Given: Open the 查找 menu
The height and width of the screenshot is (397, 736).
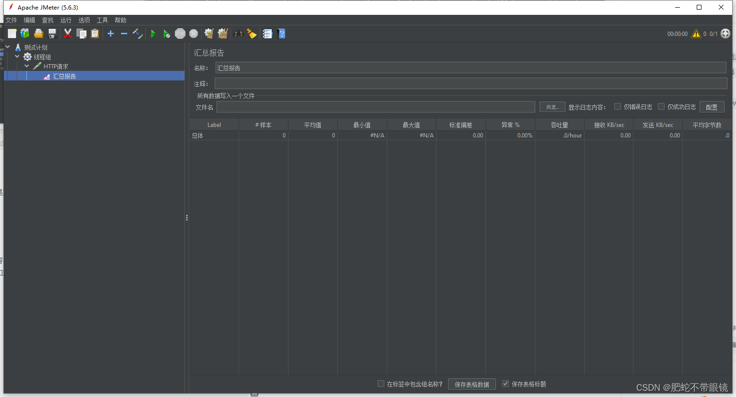Looking at the screenshot, I should [x=47, y=20].
